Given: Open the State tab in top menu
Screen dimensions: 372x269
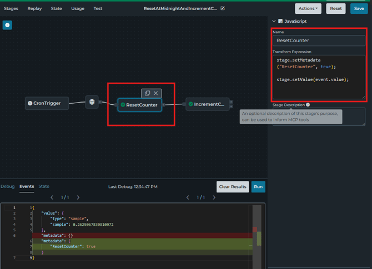Looking at the screenshot, I should pyautogui.click(x=56, y=8).
